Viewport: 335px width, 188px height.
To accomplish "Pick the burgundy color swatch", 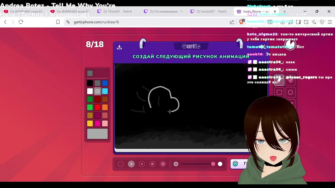I will click(98, 115).
